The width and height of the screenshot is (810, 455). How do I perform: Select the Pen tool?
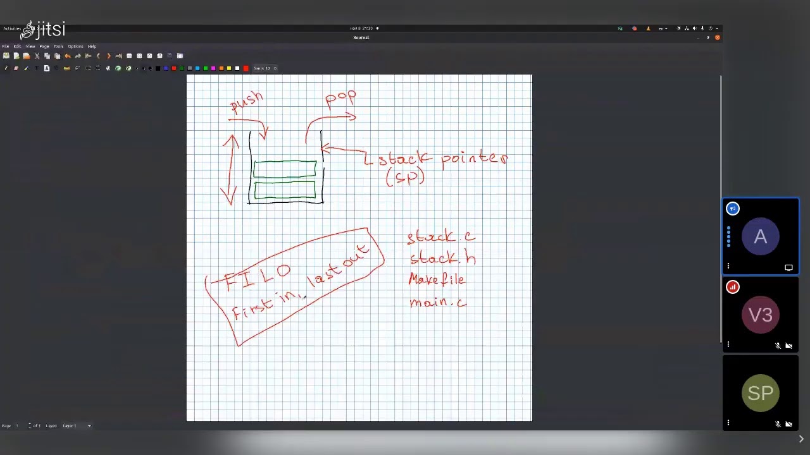pyautogui.click(x=6, y=68)
